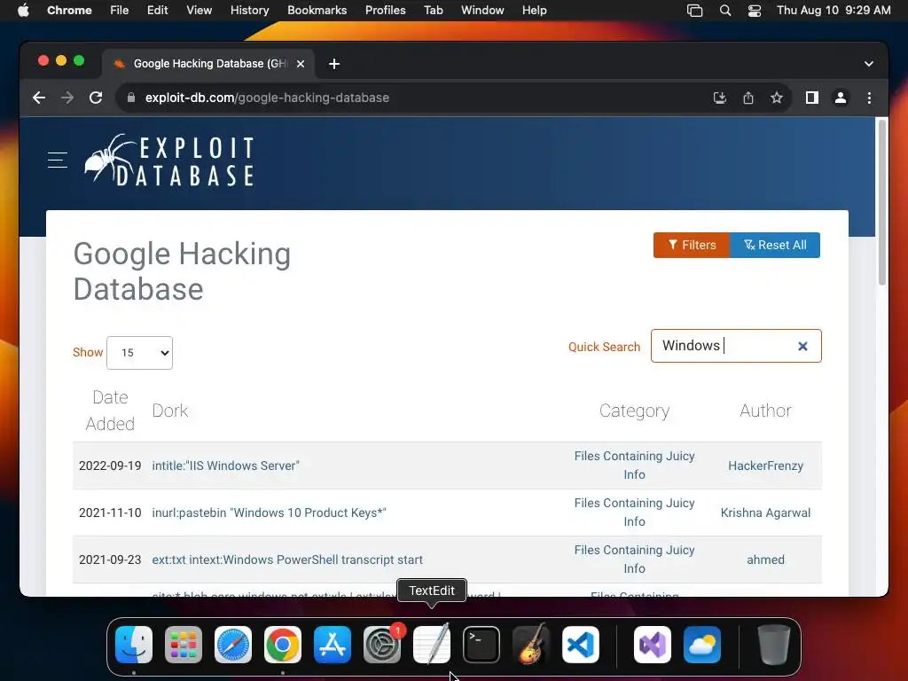This screenshot has height=681, width=908.
Task: Expand the Chrome tab search chevron
Action: pos(869,64)
